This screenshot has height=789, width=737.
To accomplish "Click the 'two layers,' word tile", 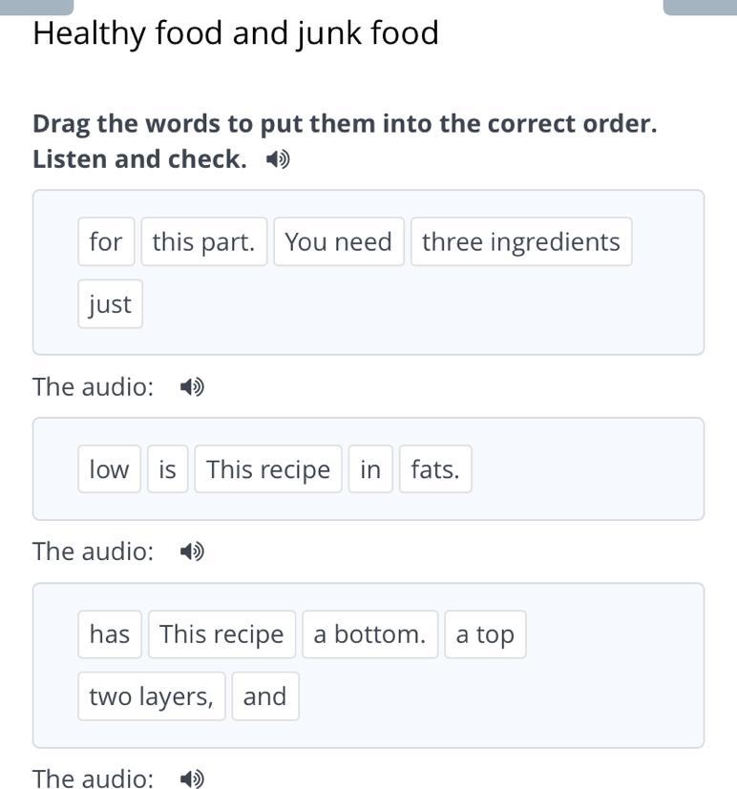I will (151, 696).
